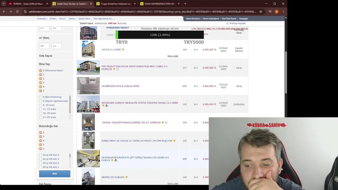Open SAHİBİNDEN SATILIK DUBLEX DAİRE thumbnail
Viewport: 338px width, 190px height.
[x=88, y=86]
